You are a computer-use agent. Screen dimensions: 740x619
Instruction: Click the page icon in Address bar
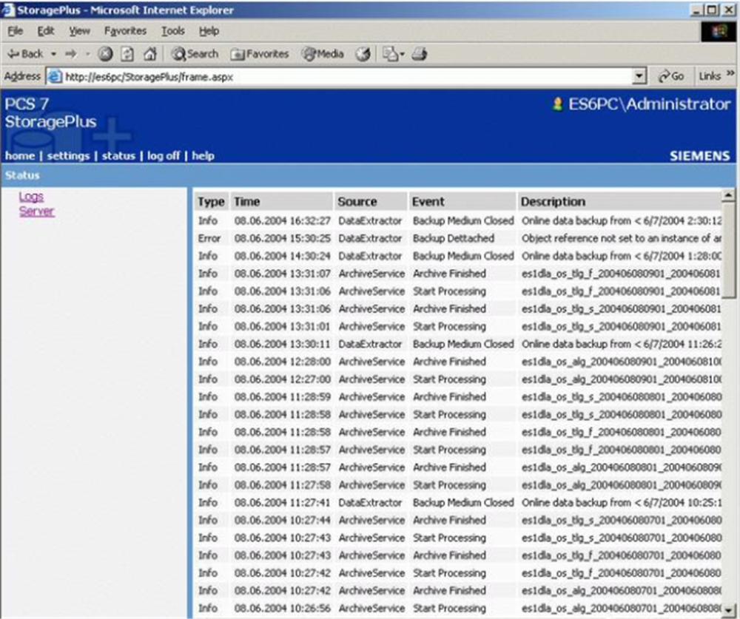point(55,76)
